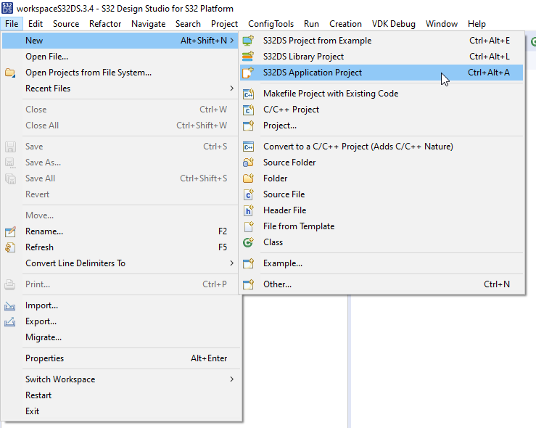Open the Refactor menu
Image resolution: width=536 pixels, height=428 pixels.
(x=105, y=24)
